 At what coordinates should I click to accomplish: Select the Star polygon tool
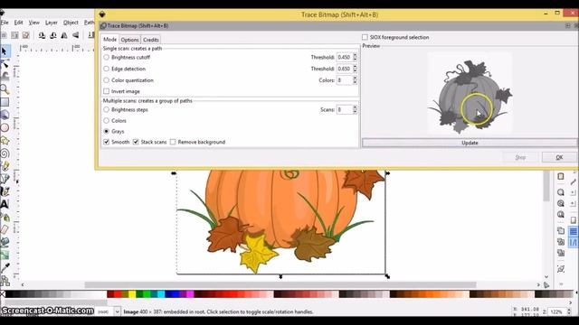tap(5, 141)
